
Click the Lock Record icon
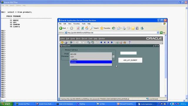(x=125, y=42)
